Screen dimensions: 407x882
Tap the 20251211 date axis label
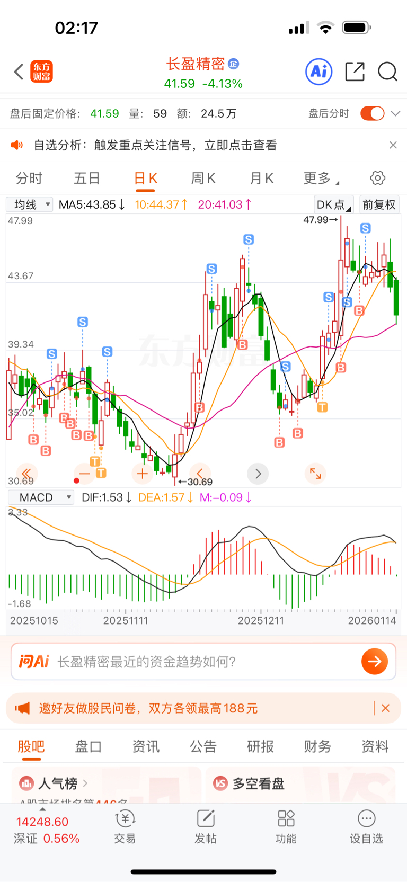[x=261, y=620]
